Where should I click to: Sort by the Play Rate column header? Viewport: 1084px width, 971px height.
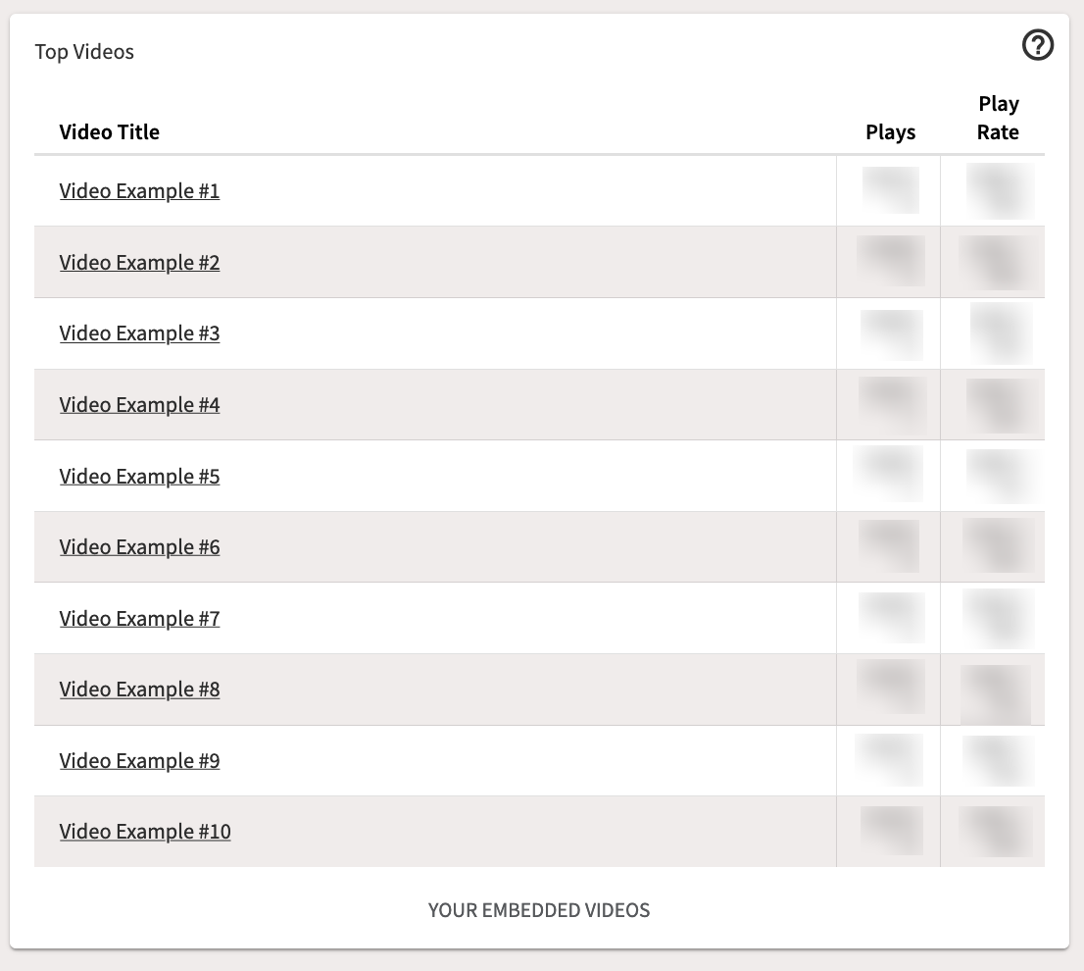[x=999, y=118]
